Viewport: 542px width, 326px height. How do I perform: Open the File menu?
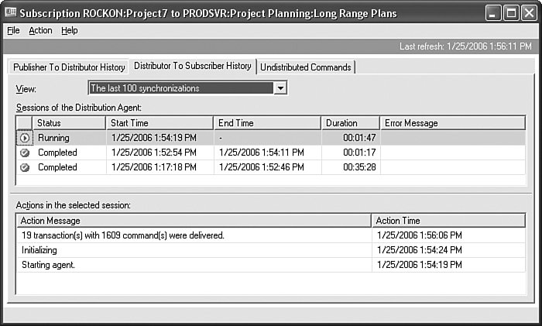coord(13,30)
